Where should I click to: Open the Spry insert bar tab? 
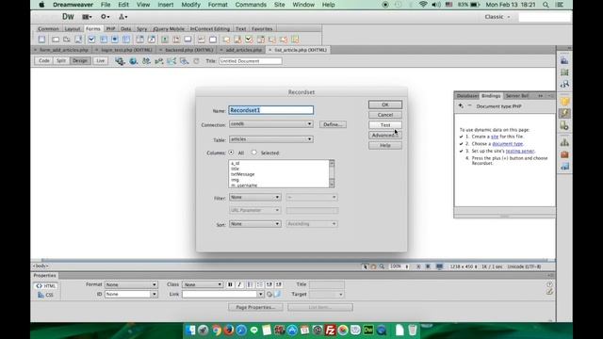tap(141, 29)
